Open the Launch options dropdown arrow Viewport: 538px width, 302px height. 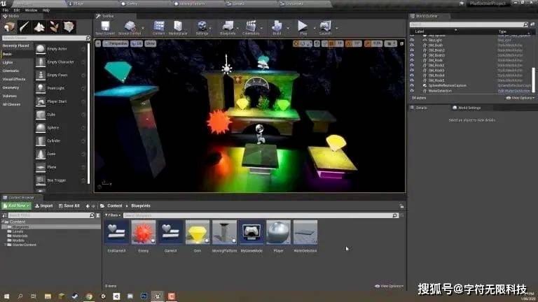[x=336, y=28]
